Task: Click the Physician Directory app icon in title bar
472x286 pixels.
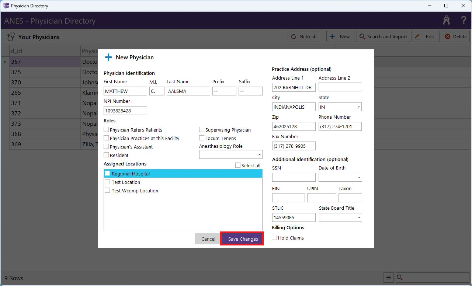Action: [6, 6]
